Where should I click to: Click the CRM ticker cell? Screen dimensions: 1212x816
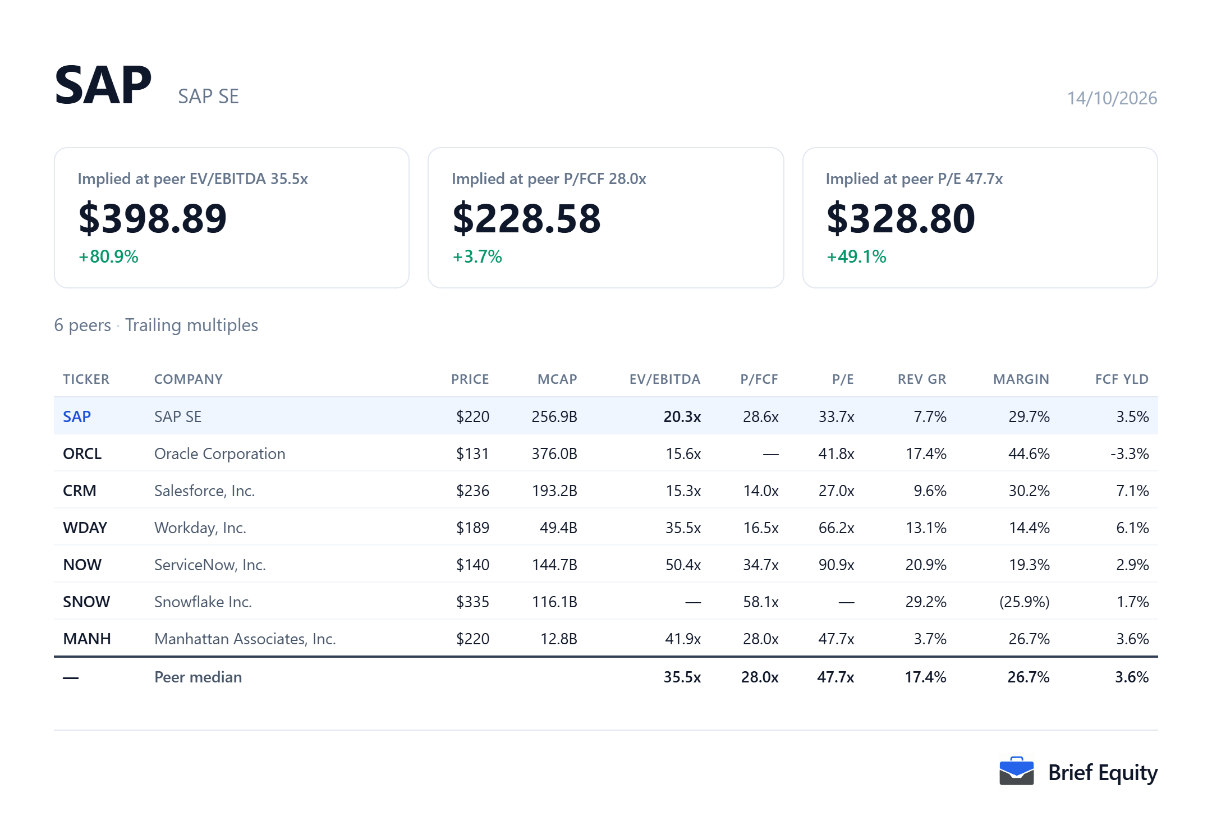(x=80, y=490)
